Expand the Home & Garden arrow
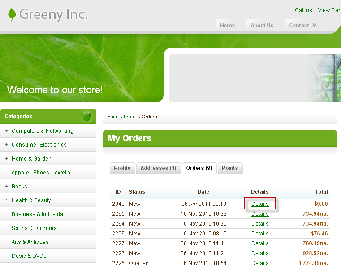This screenshot has height=265, width=341. [6, 159]
